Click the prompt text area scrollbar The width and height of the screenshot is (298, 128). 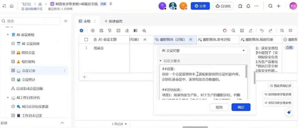pos(254,78)
